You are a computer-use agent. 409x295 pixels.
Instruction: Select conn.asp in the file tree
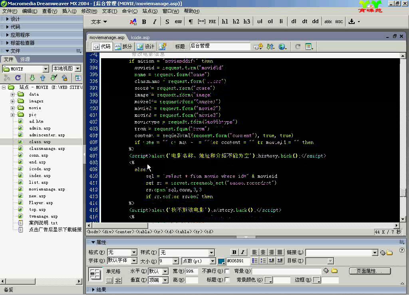tap(39, 155)
